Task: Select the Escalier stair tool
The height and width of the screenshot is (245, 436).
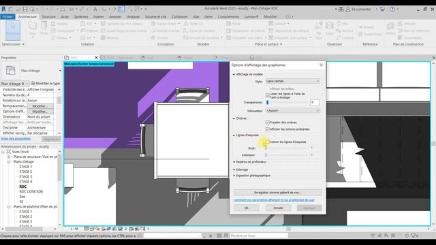Action: 160,37
